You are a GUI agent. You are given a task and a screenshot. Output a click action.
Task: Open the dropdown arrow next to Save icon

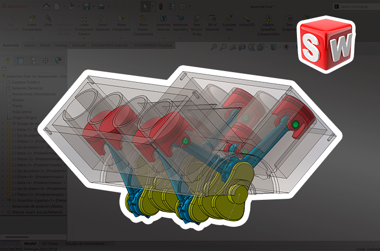click(x=94, y=6)
